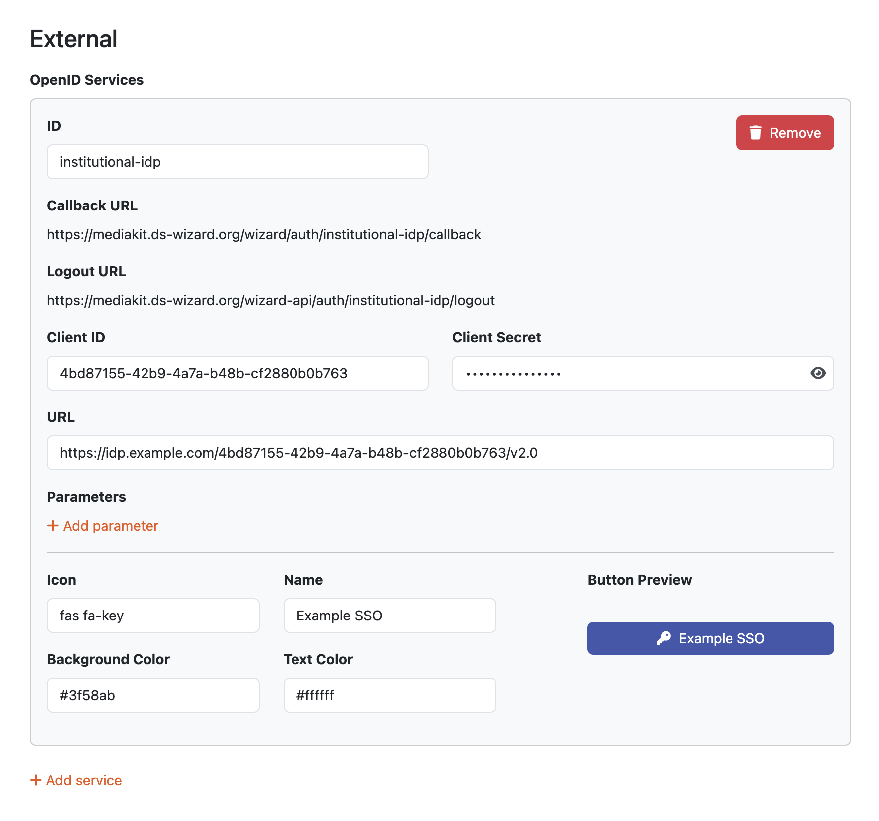The height and width of the screenshot is (821, 879).
Task: Click the Add parameter link
Action: tap(103, 526)
